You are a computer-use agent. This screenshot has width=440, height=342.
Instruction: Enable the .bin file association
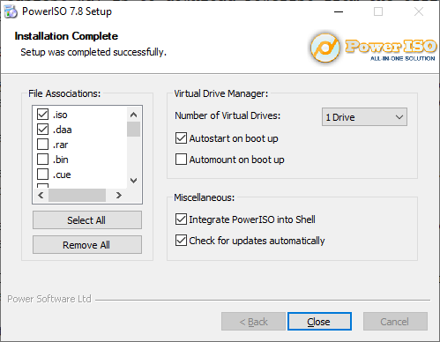(x=43, y=159)
